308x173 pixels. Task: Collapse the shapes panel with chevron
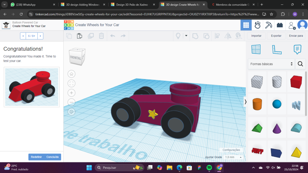(x=245, y=102)
